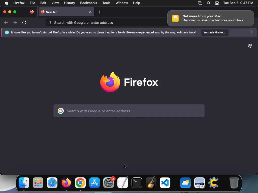Click the Google logo in search box

[61, 111]
